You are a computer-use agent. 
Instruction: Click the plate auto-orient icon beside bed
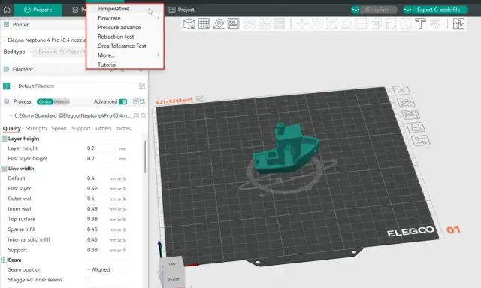click(x=406, y=102)
